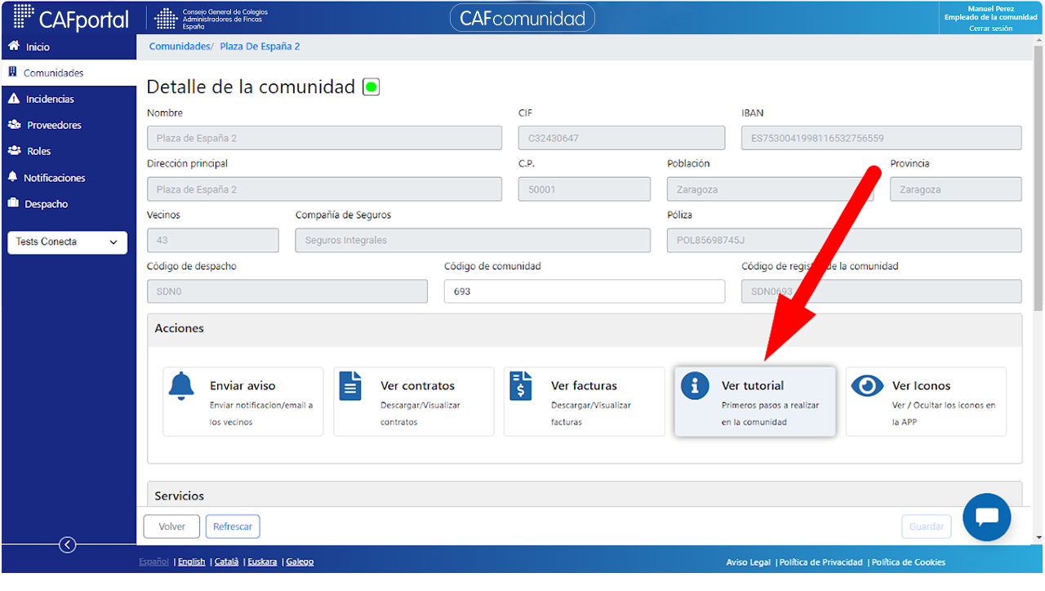
Task: Open the Ver tutorial info icon
Action: [x=695, y=386]
